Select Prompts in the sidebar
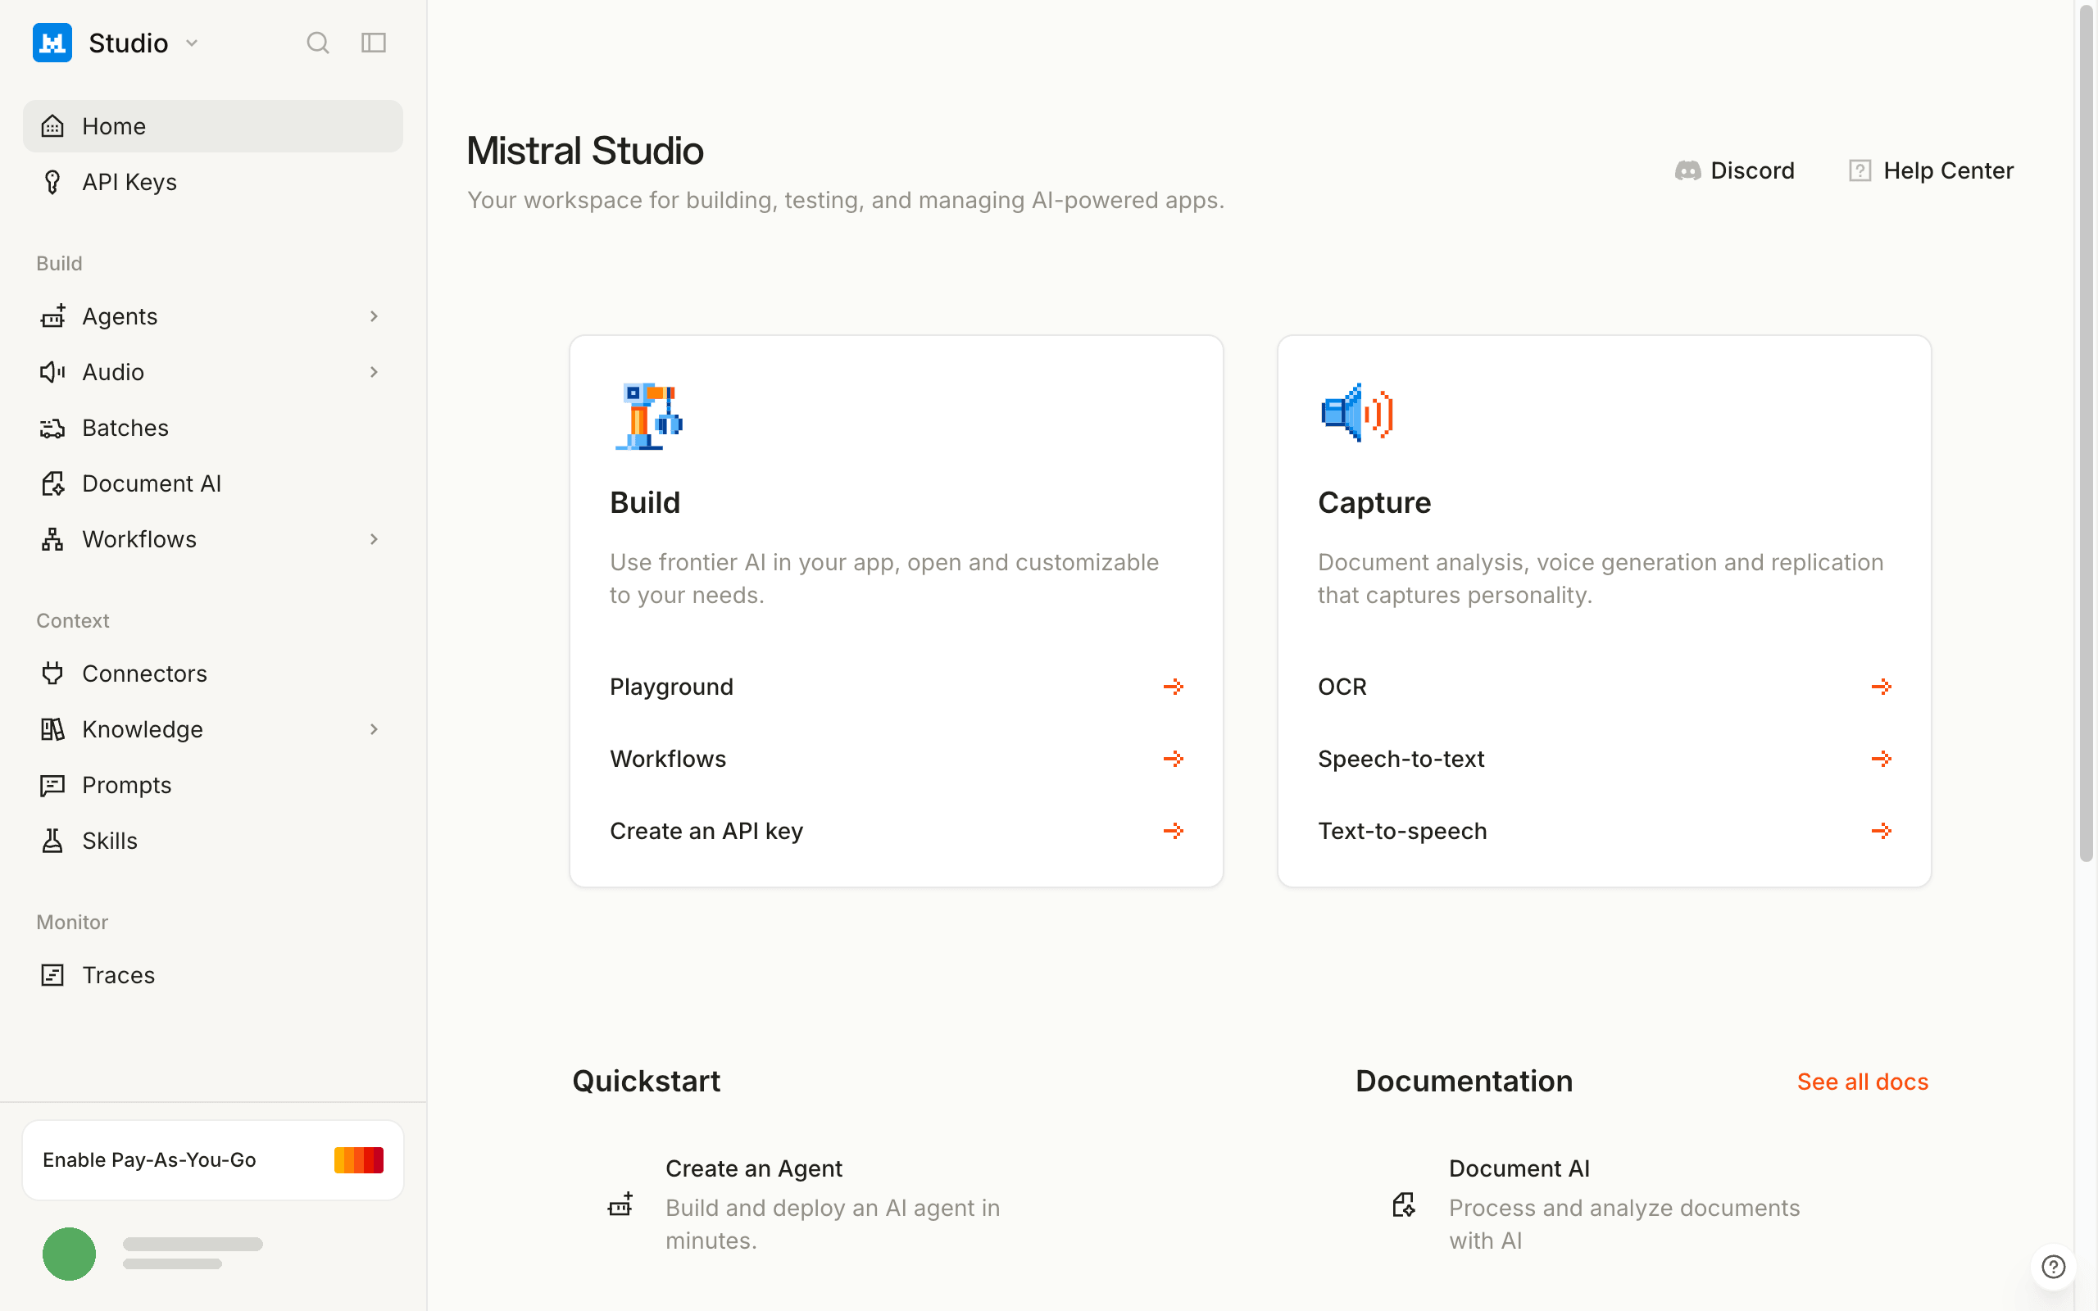 coord(213,786)
